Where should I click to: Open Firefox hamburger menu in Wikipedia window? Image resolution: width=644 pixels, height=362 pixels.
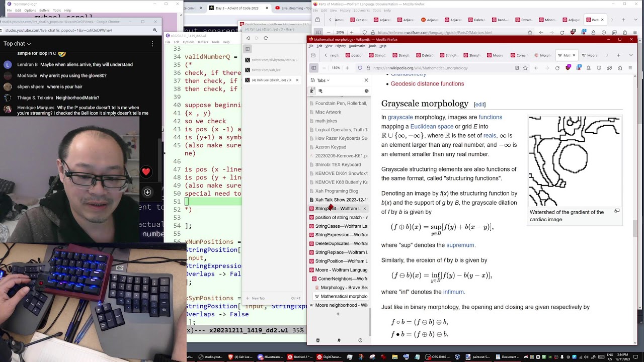pos(630,68)
